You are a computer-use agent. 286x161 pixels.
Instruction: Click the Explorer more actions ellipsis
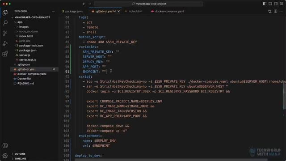pos(54,11)
